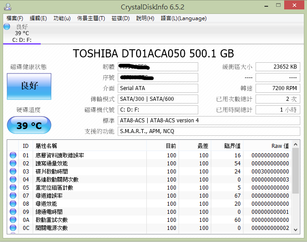This screenshot has height=242, width=307.
Task: Click the CrystalDiskInfo app icon in title bar
Action: point(8,7)
